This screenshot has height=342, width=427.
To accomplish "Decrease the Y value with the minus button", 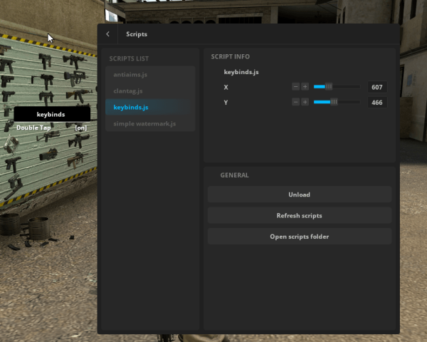I will (x=296, y=102).
